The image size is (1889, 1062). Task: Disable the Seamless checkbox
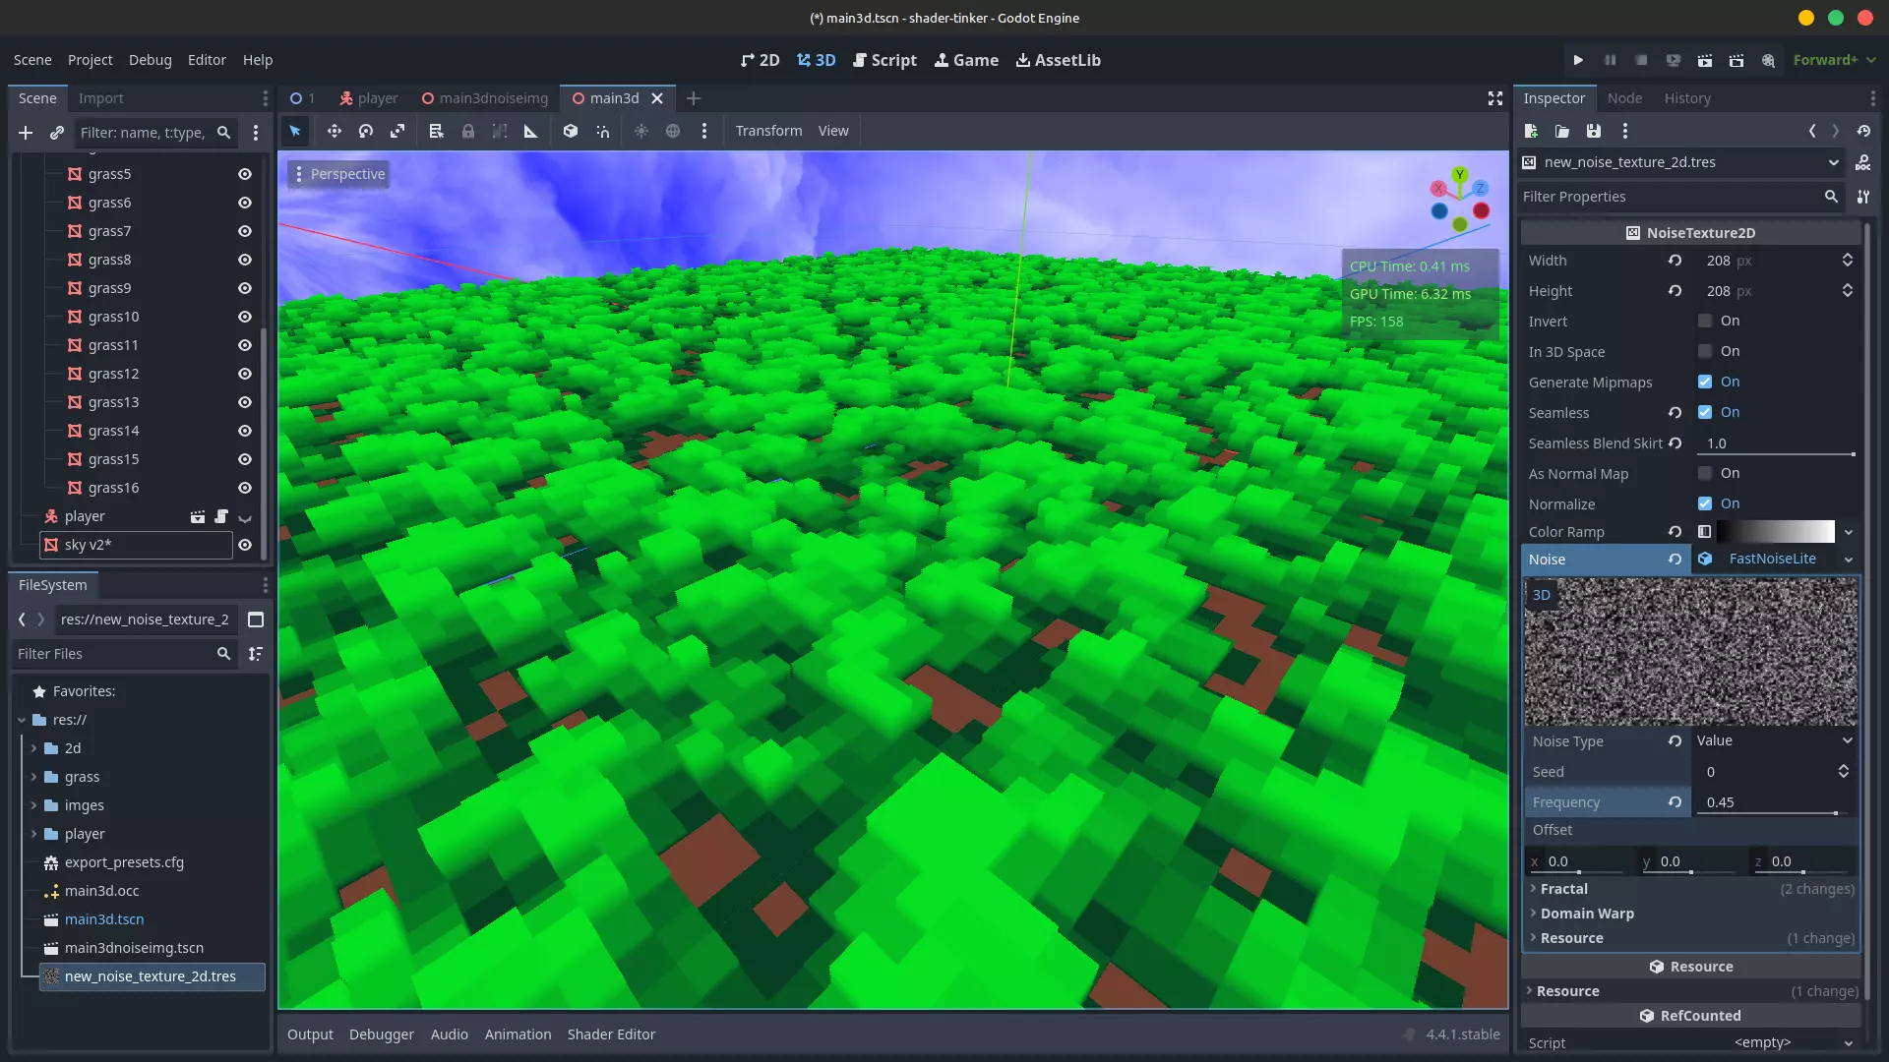tap(1705, 413)
